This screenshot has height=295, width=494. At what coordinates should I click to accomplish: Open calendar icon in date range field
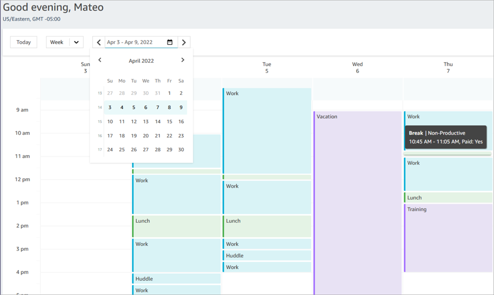tap(170, 42)
